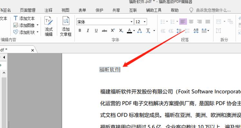
Task: Justify the paragraph text
Action: click(x=208, y=22)
